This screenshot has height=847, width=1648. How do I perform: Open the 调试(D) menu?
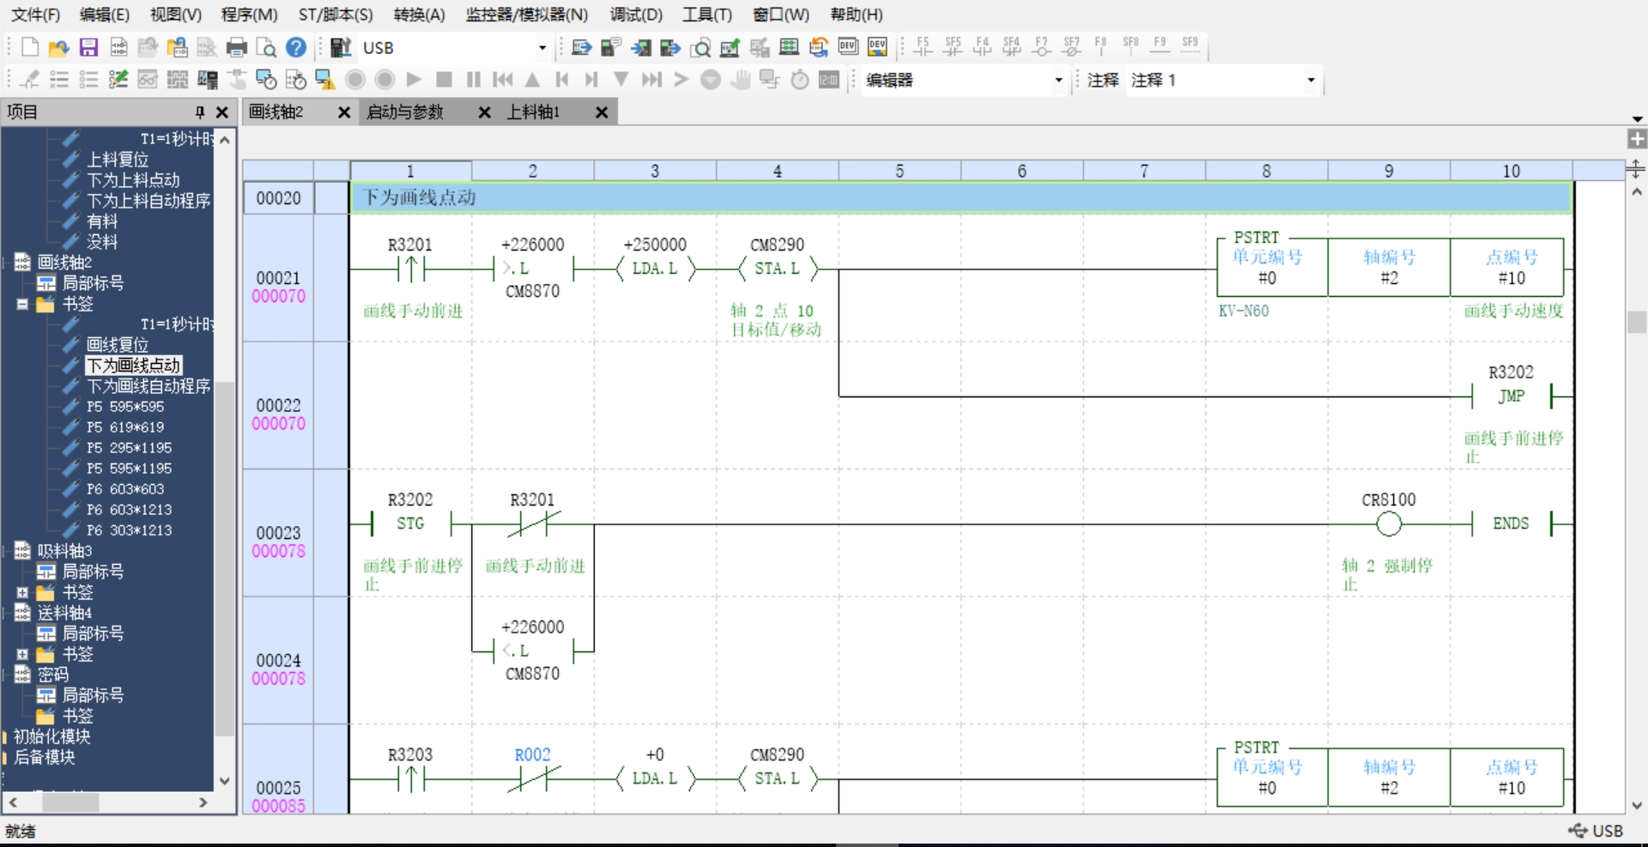pyautogui.click(x=636, y=15)
